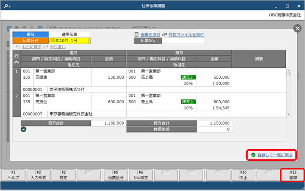This screenshot has height=191, width=305.
Task: Click debit amount 550,000 in row 1
Action: click(116, 77)
